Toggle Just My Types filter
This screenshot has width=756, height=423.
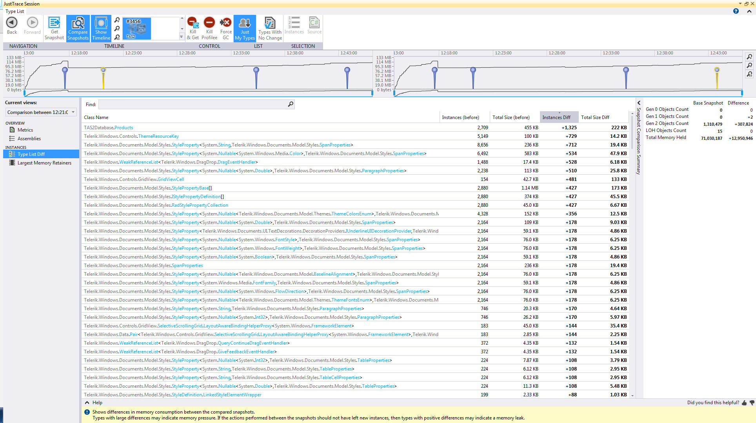(245, 28)
